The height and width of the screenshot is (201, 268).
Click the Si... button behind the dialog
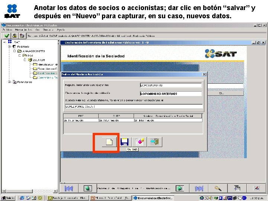226,93
